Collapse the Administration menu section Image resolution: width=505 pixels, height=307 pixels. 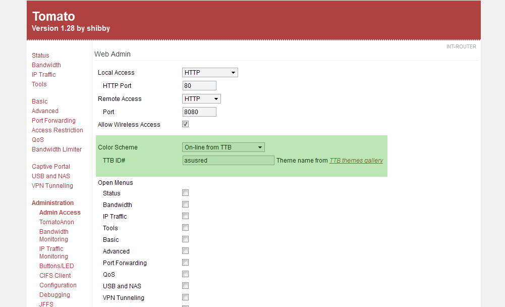coord(52,203)
